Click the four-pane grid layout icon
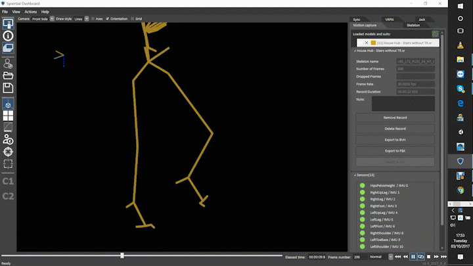This screenshot has height=266, width=473. pos(8,116)
